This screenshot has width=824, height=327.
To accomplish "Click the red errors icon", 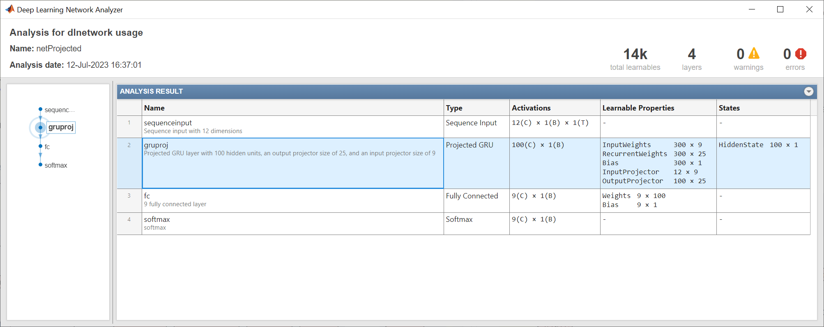I will [801, 54].
